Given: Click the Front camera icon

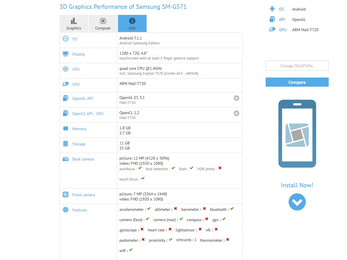Looking at the screenshot, I should coord(66,194).
